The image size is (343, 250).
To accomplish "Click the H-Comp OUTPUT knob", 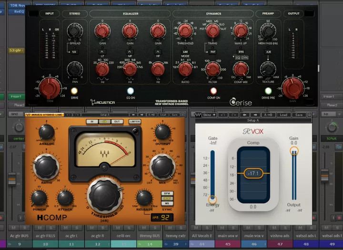I will [162, 132].
